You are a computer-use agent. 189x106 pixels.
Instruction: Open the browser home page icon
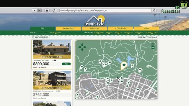(47, 11)
